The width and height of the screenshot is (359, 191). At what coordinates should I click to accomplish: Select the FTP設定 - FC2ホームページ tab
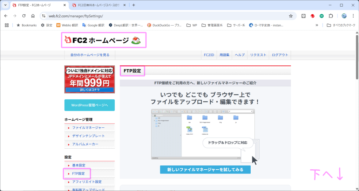click(x=39, y=5)
